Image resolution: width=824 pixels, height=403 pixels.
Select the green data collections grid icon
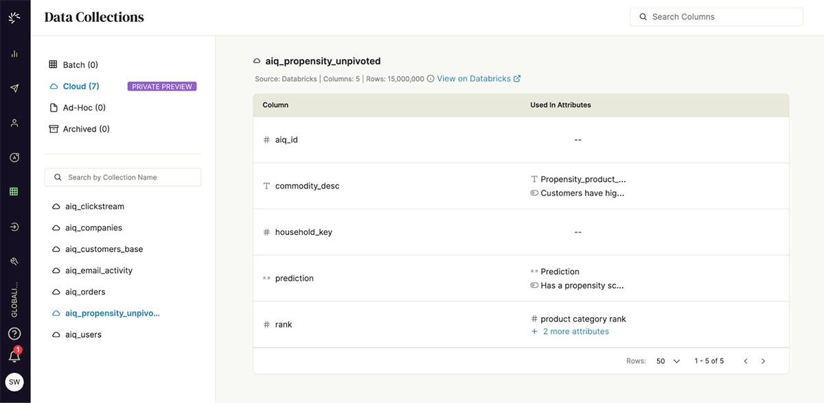pyautogui.click(x=14, y=192)
